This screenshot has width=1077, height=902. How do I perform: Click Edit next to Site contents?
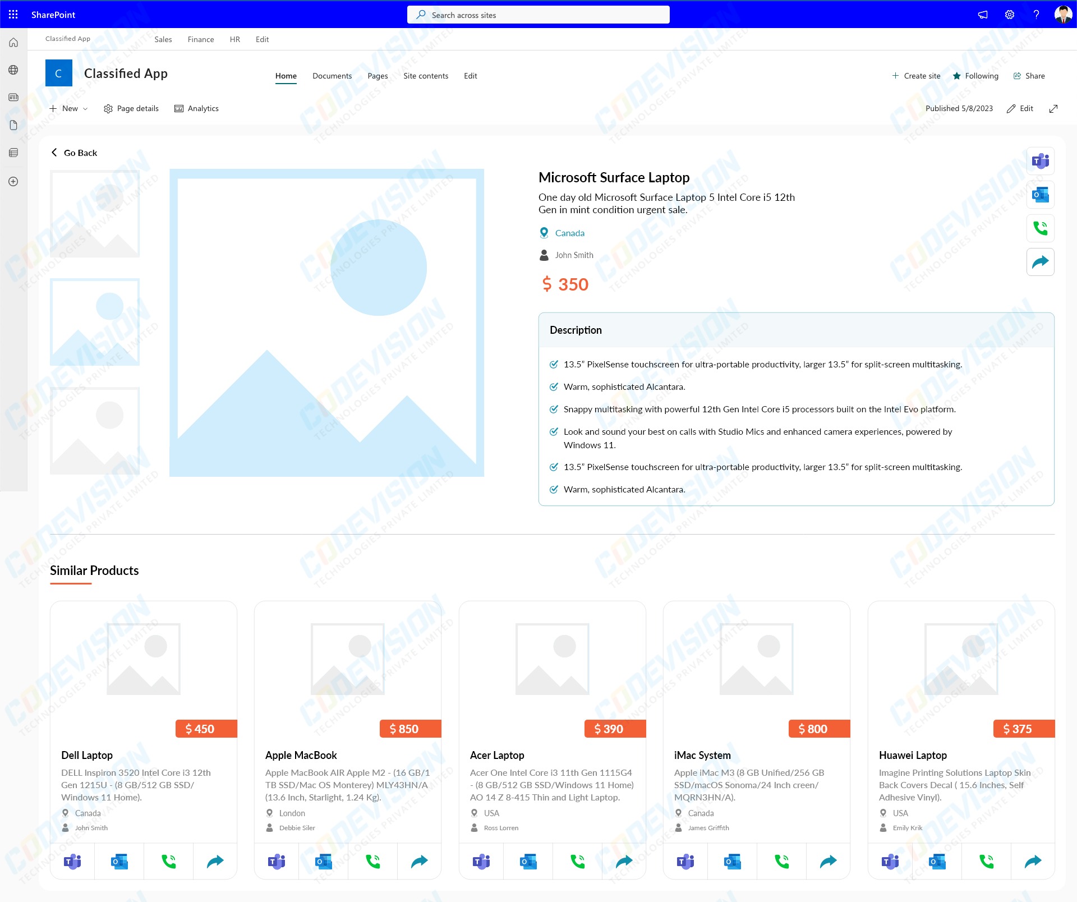[x=470, y=76]
